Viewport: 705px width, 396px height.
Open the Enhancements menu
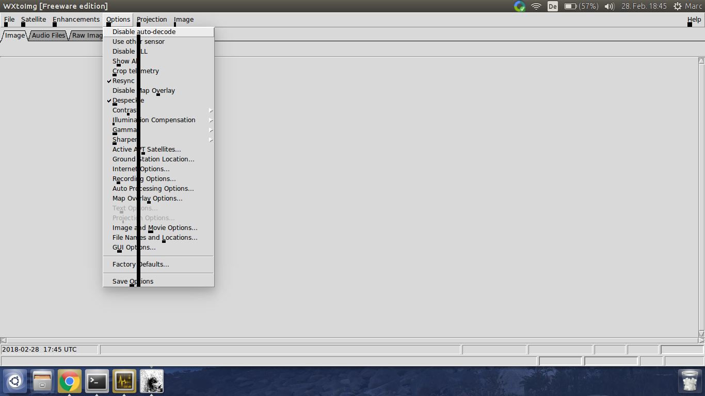coord(76,20)
